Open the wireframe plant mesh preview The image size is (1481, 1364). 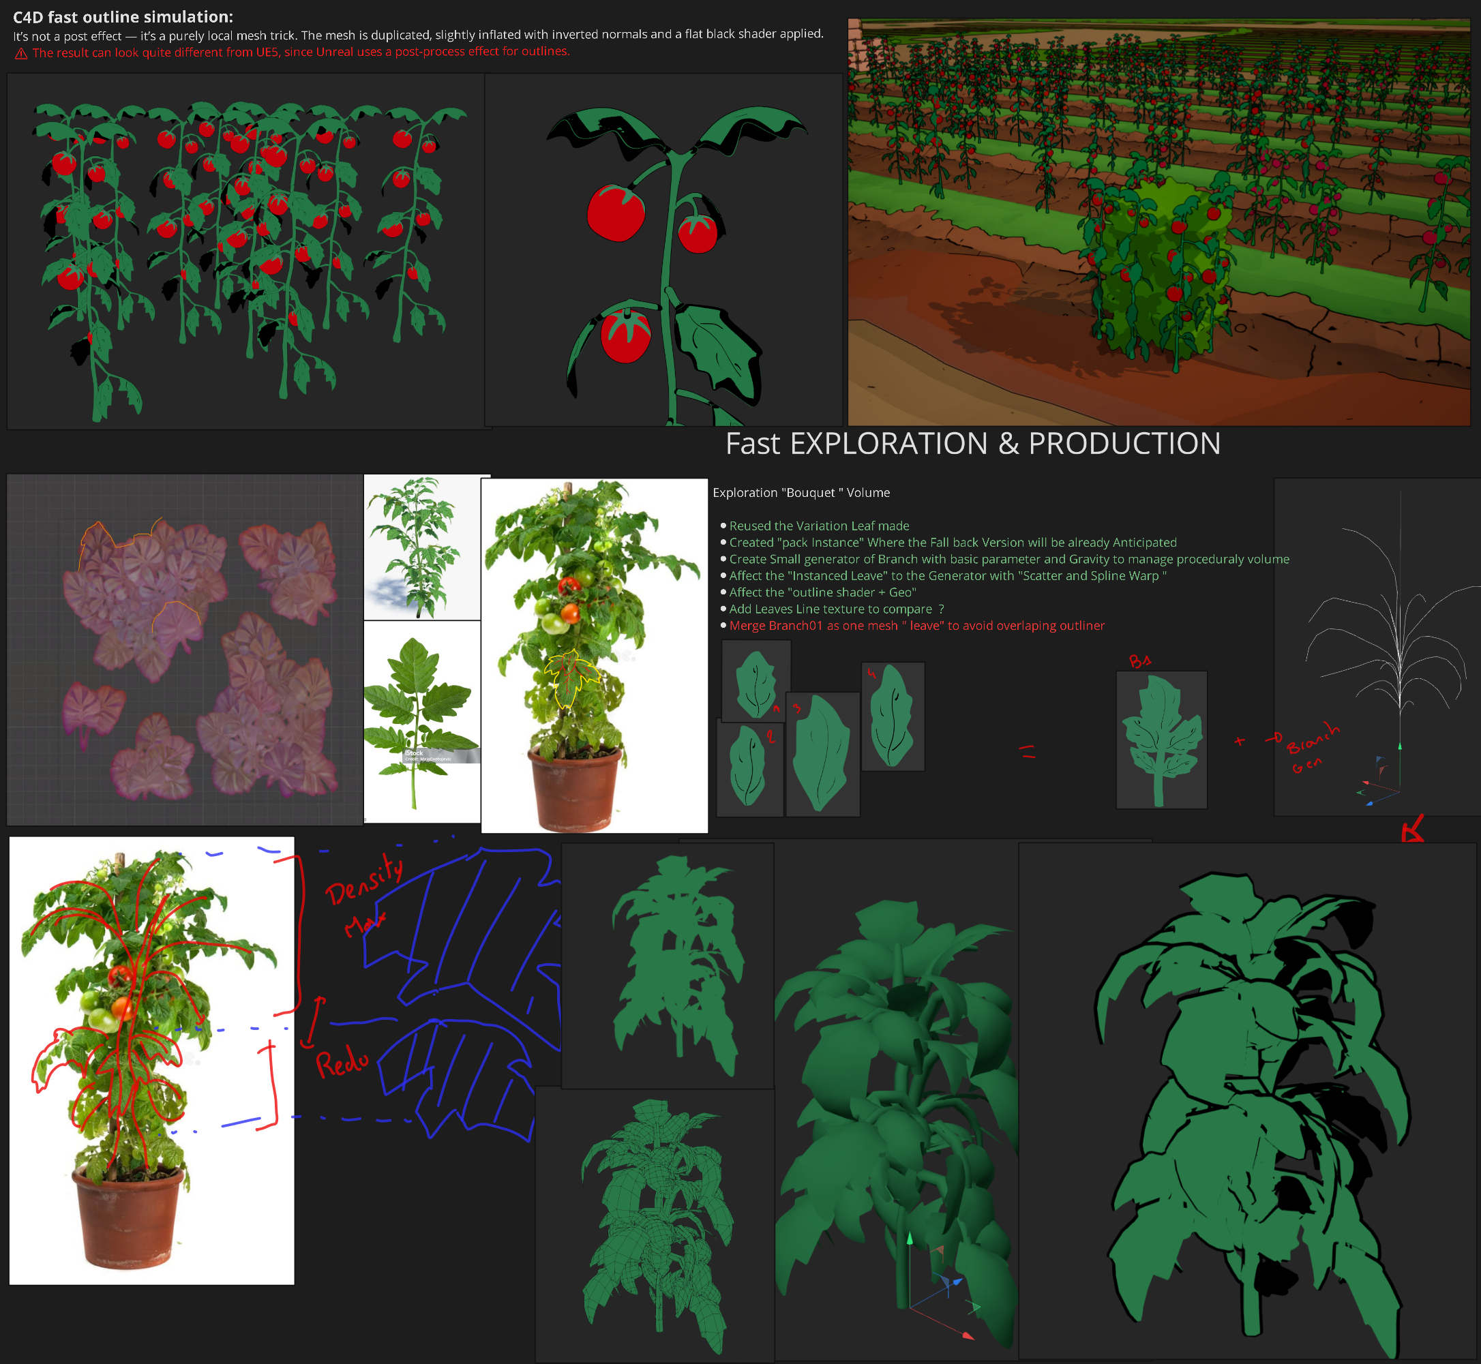pos(655,1224)
